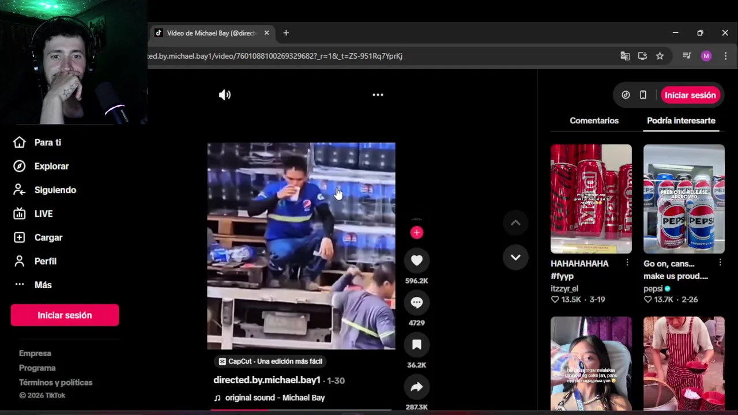Open the media control icon in Chrome
Viewport: 738px width, 415px height.
tap(687, 56)
